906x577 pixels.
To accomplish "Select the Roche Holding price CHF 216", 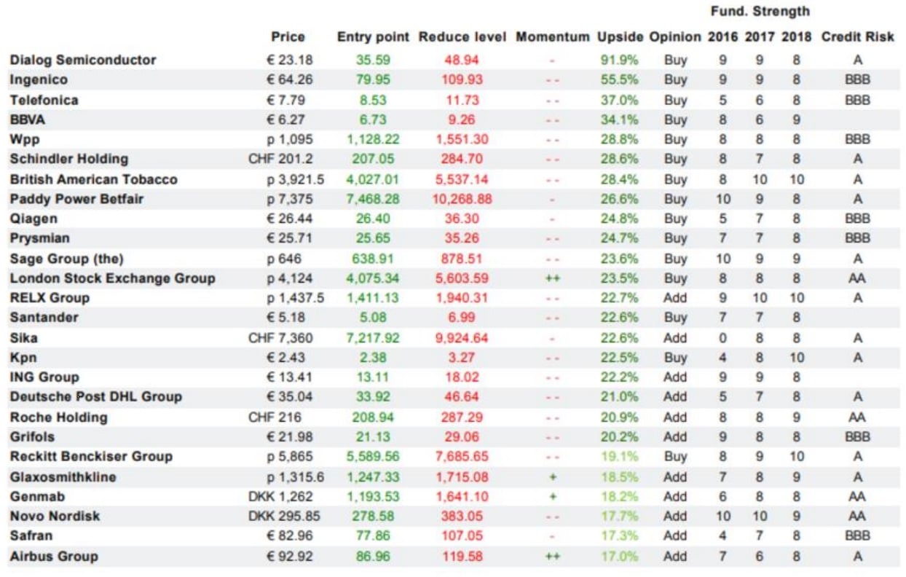I will tap(275, 417).
